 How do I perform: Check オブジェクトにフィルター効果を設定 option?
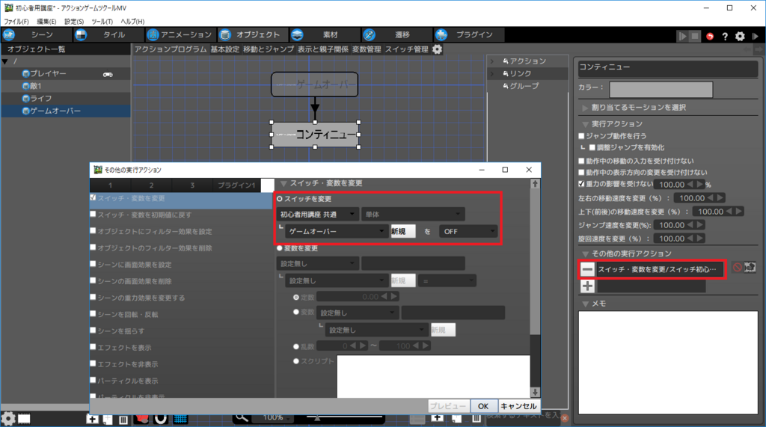click(93, 231)
